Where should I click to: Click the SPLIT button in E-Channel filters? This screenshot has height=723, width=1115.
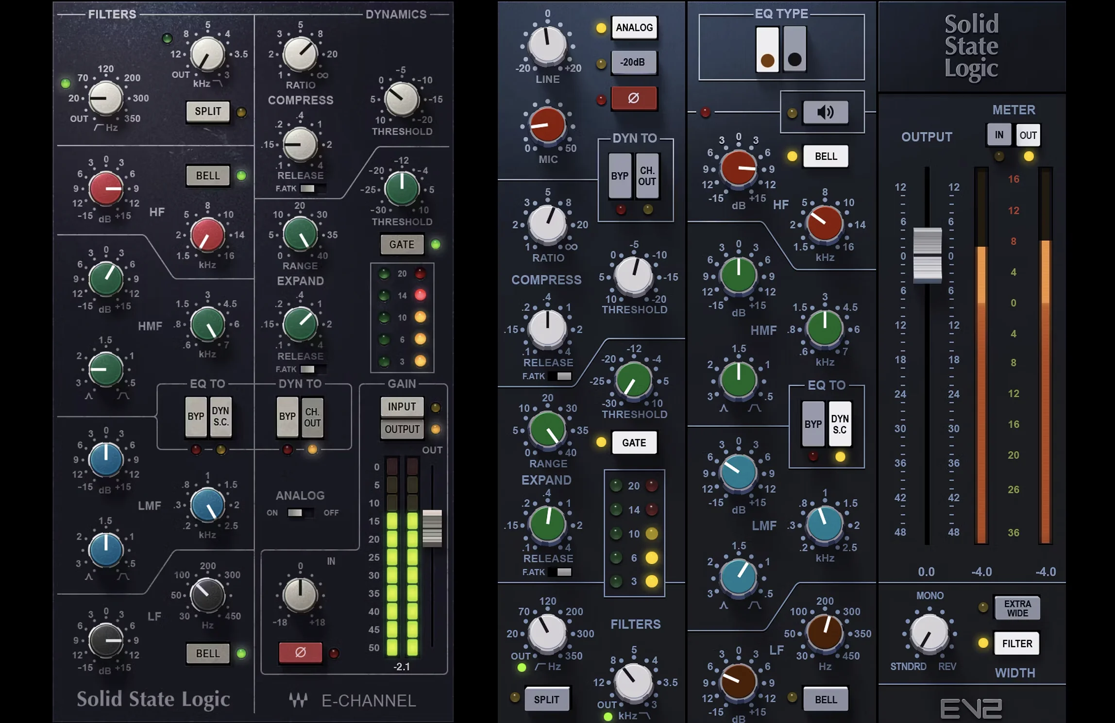(x=208, y=112)
